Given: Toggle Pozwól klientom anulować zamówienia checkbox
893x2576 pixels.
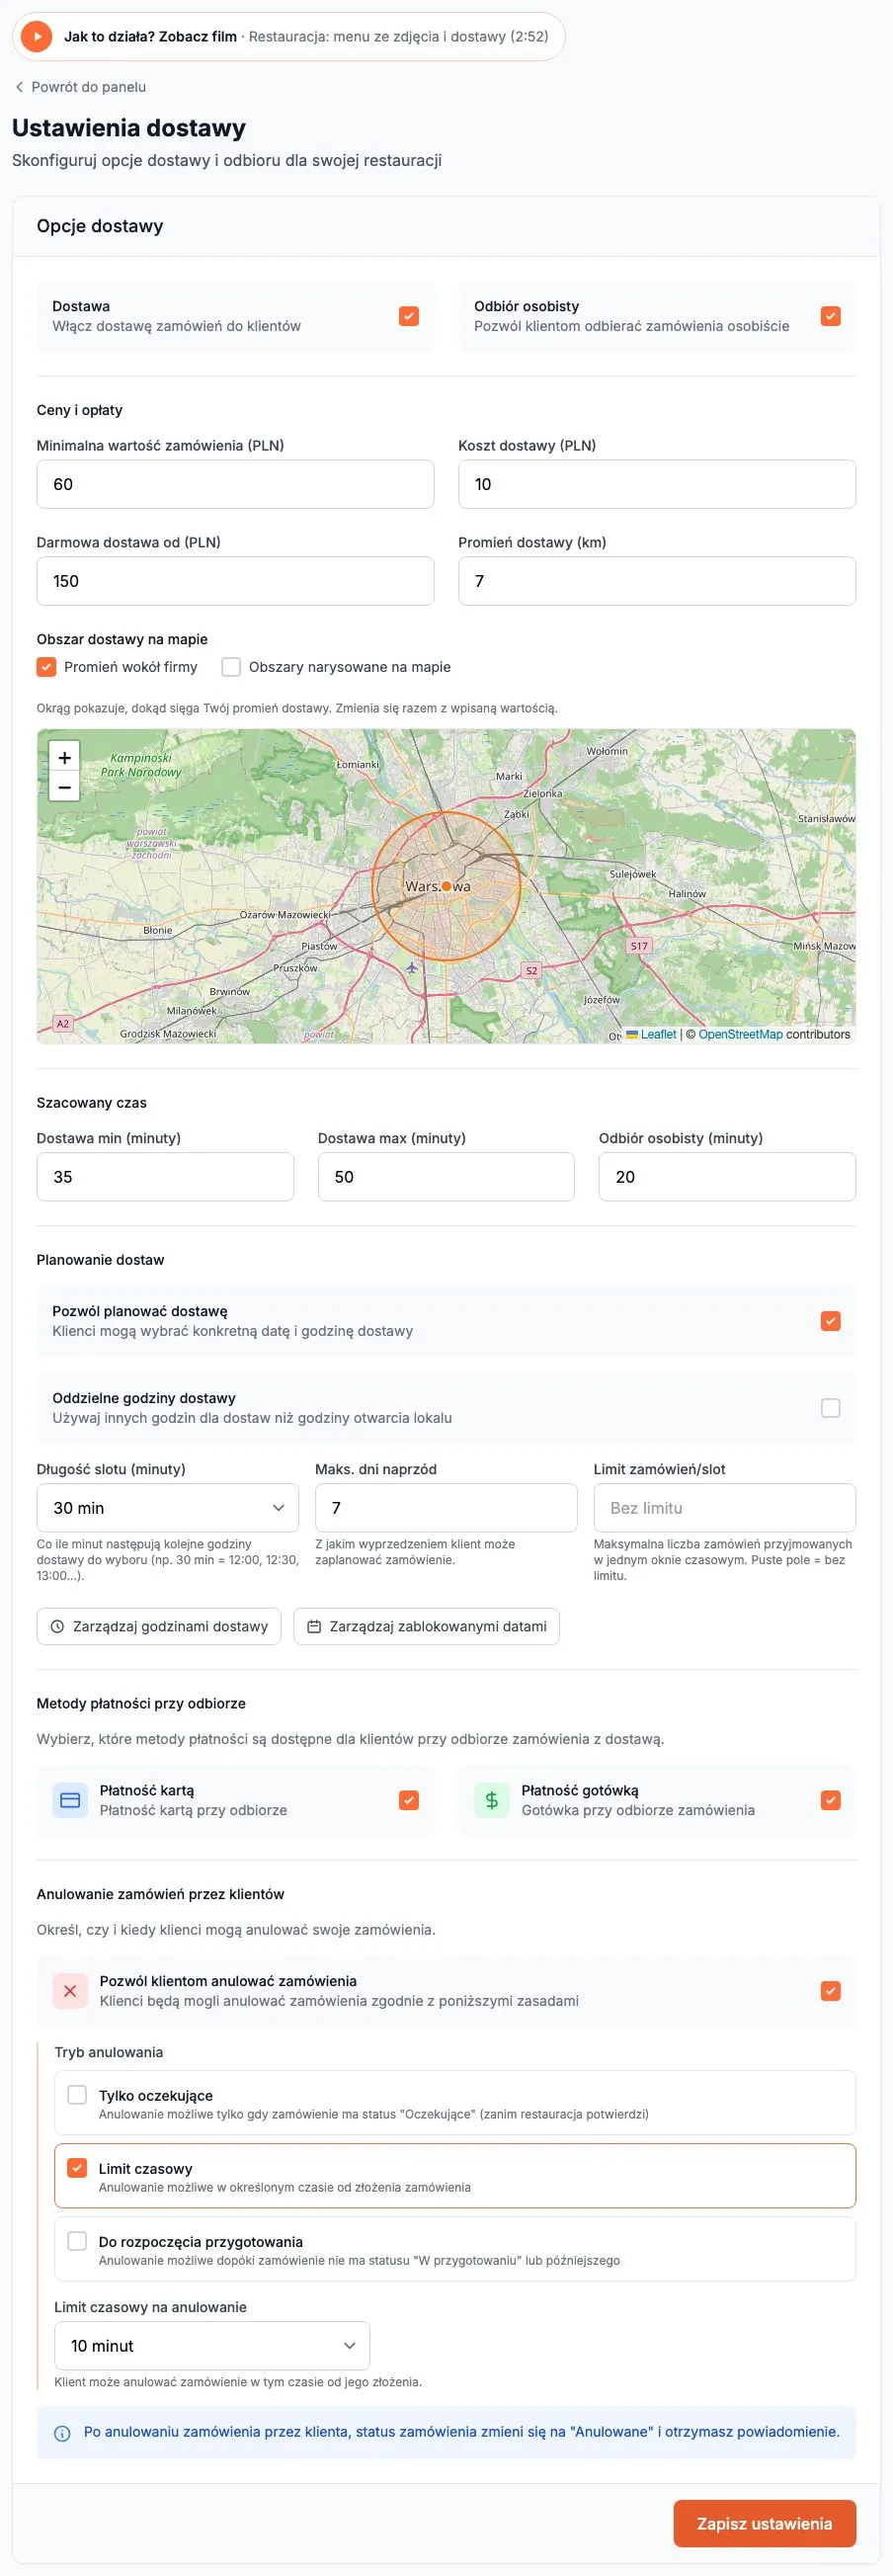Looking at the screenshot, I should pyautogui.click(x=831, y=1991).
